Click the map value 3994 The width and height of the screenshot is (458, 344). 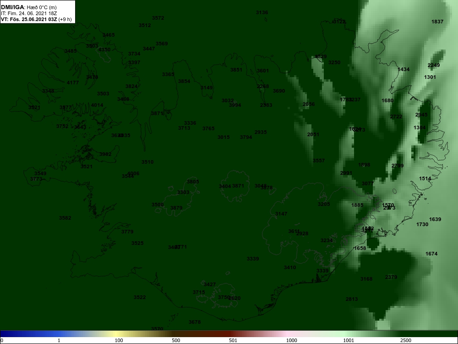(x=235, y=105)
